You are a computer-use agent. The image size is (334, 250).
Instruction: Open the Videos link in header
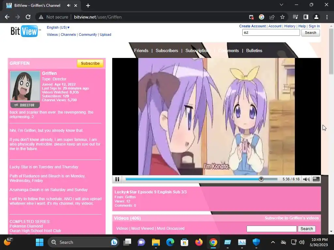coord(52,35)
